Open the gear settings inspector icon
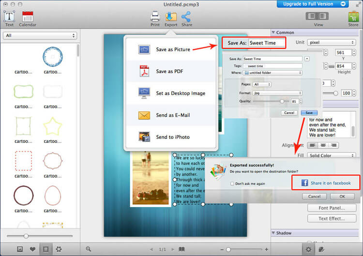The image size is (363, 256). point(308,249)
